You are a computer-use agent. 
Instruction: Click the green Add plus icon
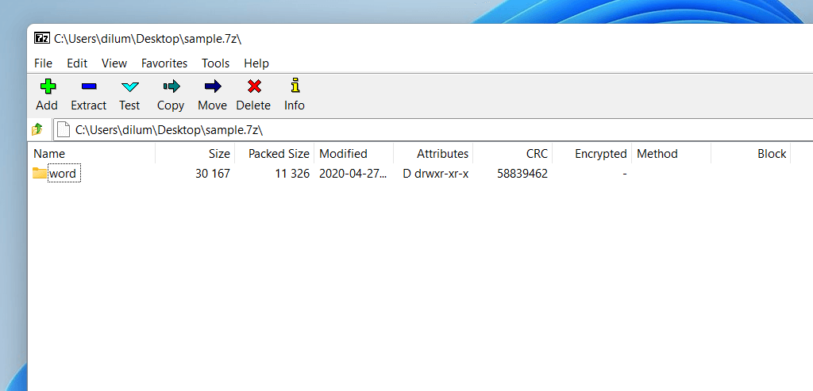point(47,86)
